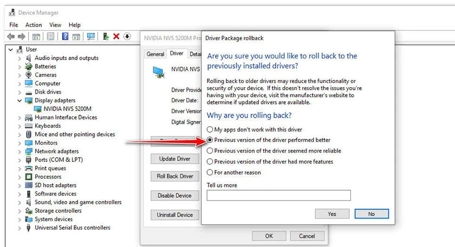Click OK in the properties dialog
Viewport: 455px width, 247px height.
coord(269,236)
